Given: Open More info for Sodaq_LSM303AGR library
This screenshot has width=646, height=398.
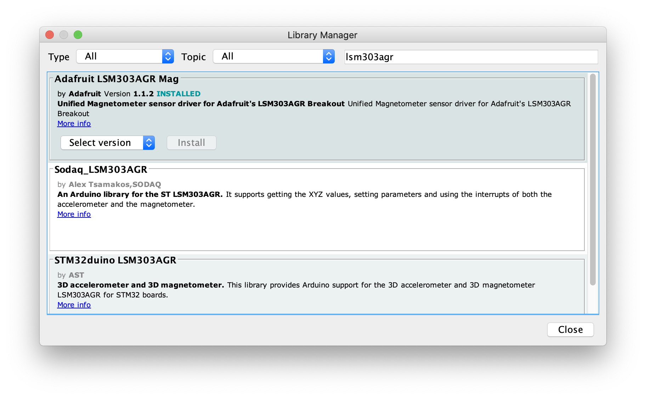Looking at the screenshot, I should pos(74,214).
